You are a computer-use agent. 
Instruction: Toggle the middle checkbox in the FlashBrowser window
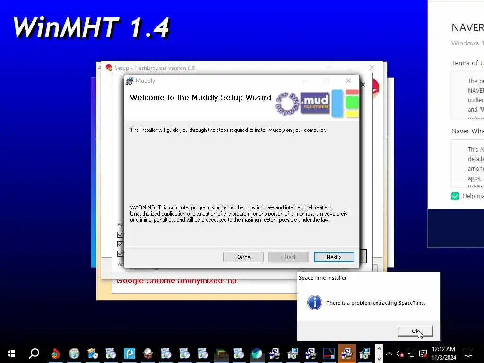pyautogui.click(x=121, y=244)
